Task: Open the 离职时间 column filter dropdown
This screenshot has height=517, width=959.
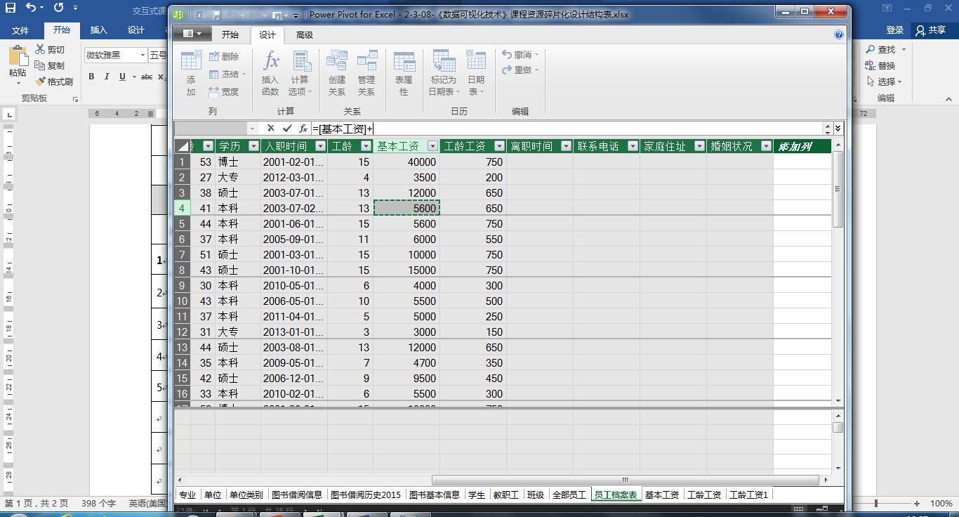Action: coord(566,146)
